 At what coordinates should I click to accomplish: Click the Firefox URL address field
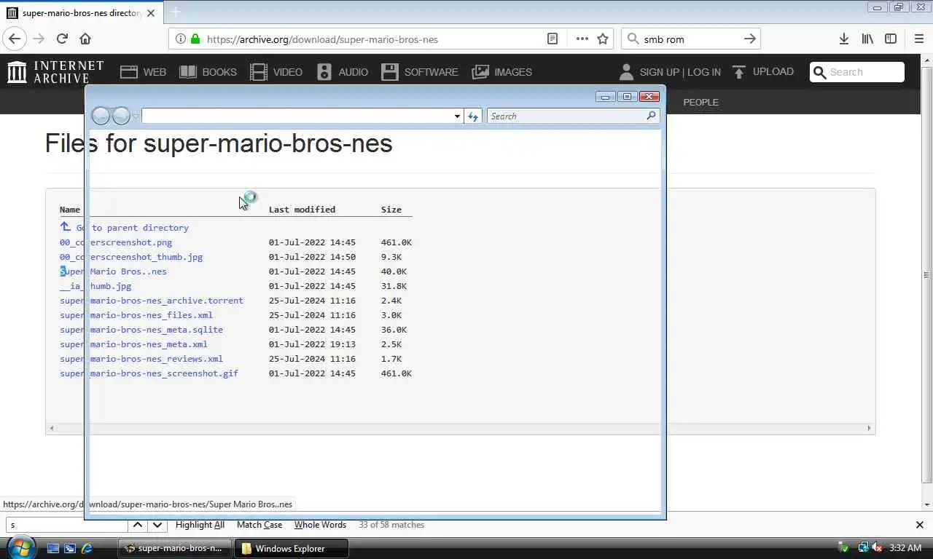point(372,39)
